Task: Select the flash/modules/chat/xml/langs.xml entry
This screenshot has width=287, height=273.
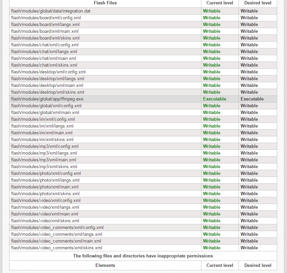Action: tap(44, 52)
